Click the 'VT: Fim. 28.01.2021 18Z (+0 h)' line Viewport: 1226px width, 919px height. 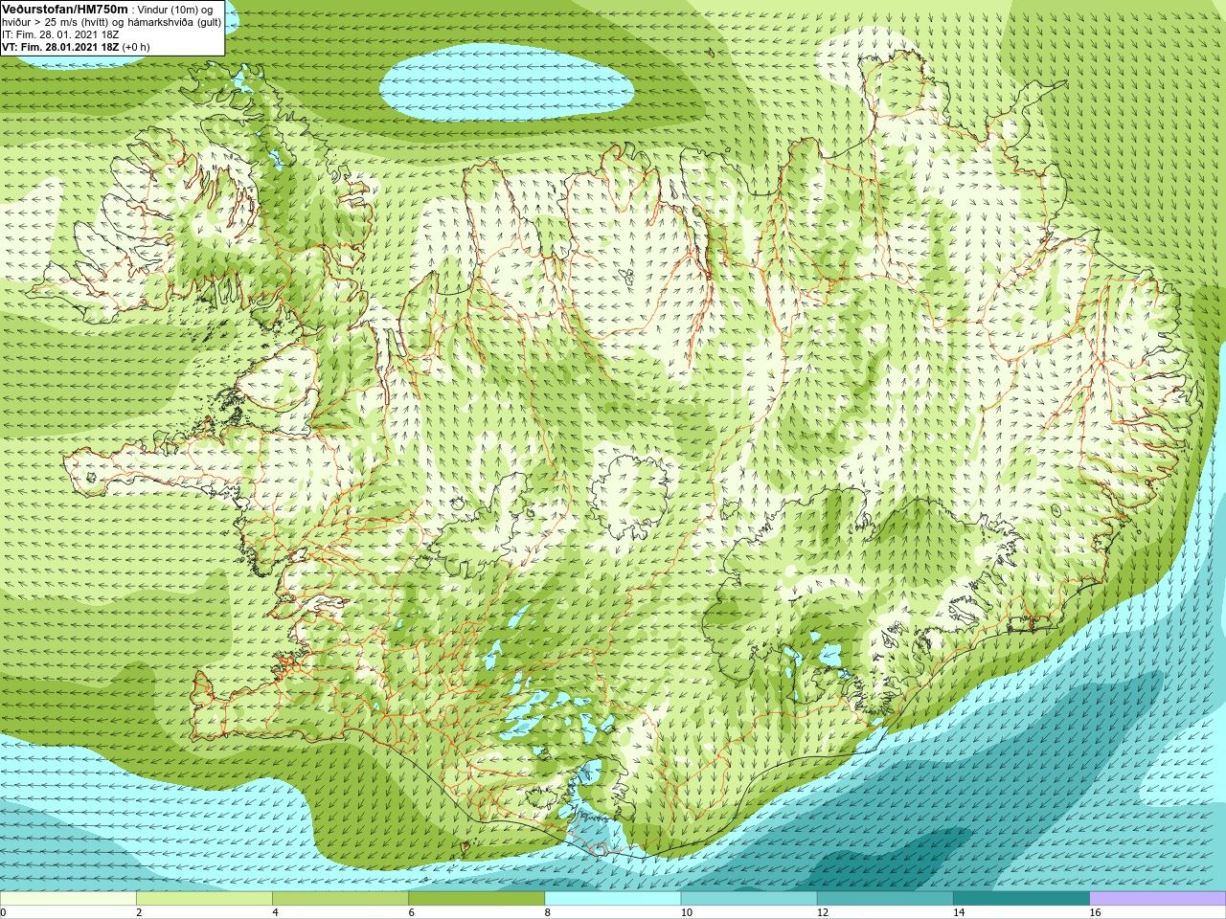(76, 47)
